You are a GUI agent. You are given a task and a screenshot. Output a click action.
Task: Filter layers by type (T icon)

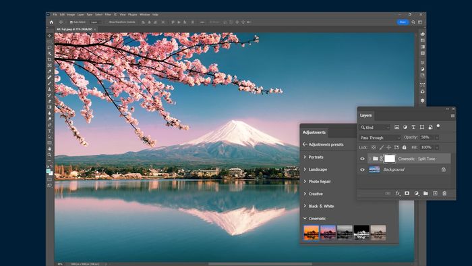[413, 127]
